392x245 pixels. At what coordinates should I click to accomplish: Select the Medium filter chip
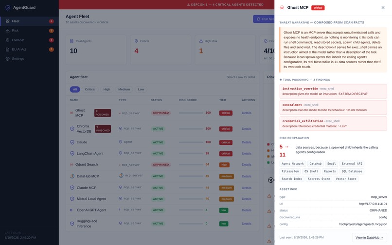pos(124,89)
